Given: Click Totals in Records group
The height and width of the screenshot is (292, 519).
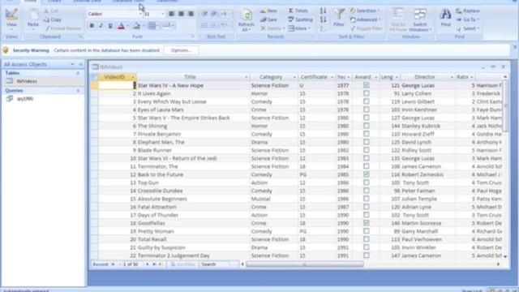Looking at the screenshot, I should coord(298,11).
